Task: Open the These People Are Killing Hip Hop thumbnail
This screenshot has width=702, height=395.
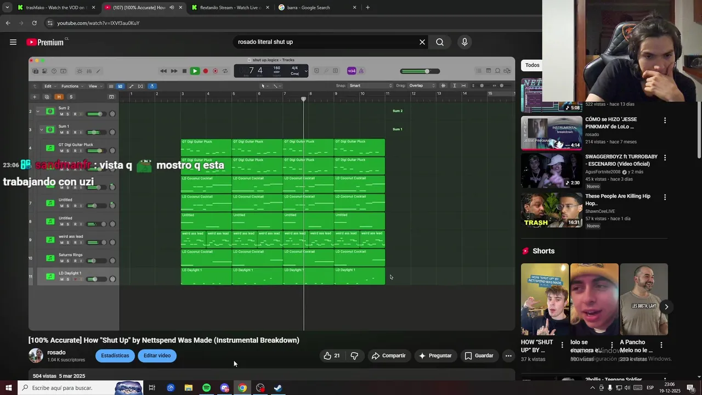Action: tap(551, 209)
